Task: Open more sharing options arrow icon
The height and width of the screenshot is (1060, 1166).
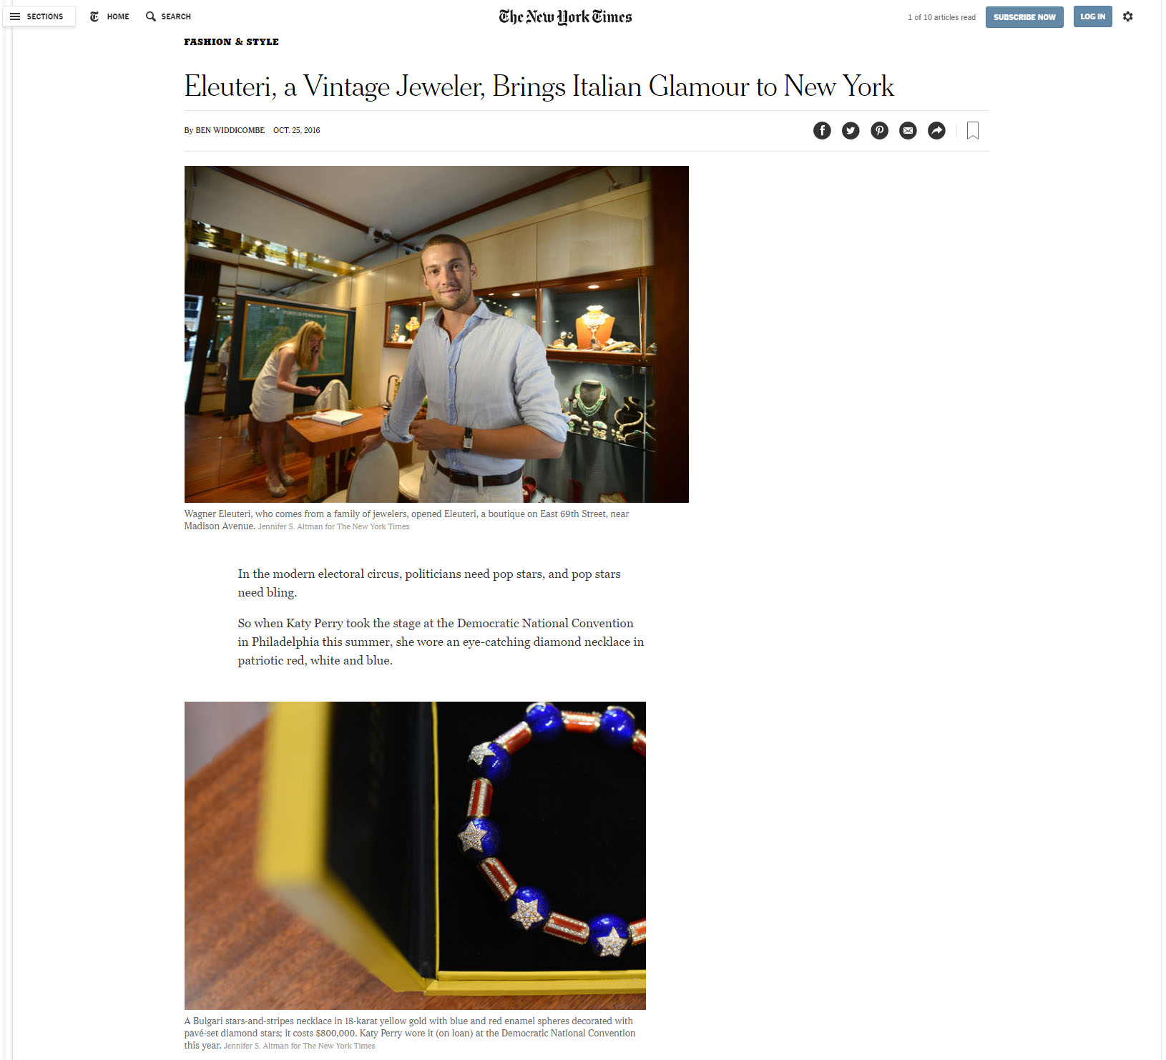Action: pyautogui.click(x=936, y=130)
